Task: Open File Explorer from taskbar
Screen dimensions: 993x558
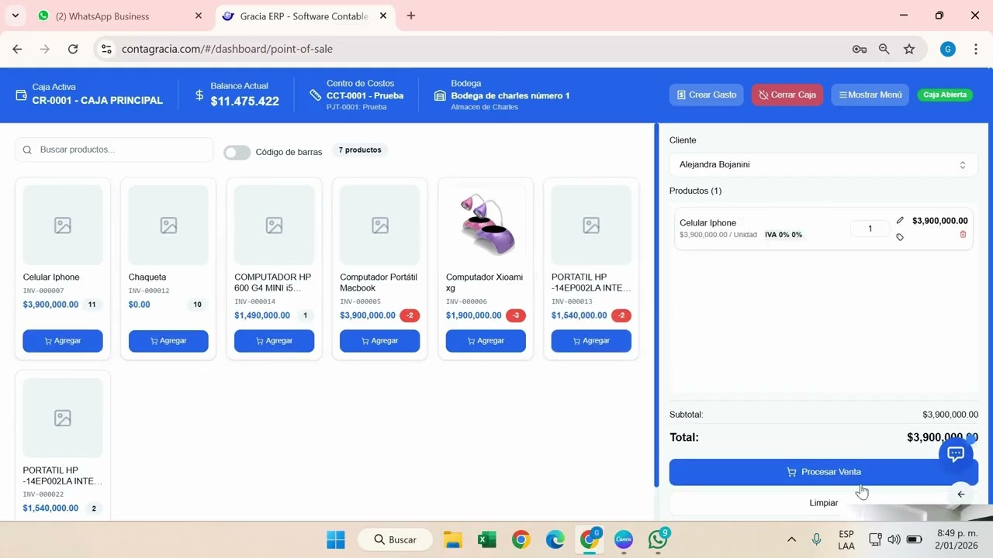Action: [452, 539]
